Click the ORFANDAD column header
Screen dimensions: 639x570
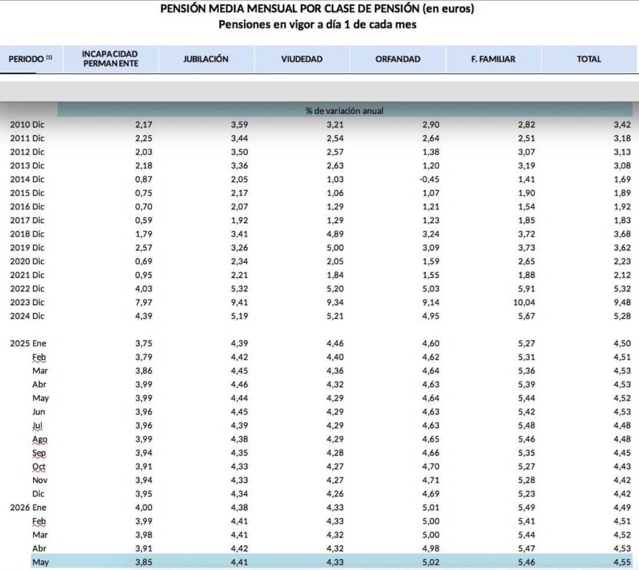click(398, 59)
